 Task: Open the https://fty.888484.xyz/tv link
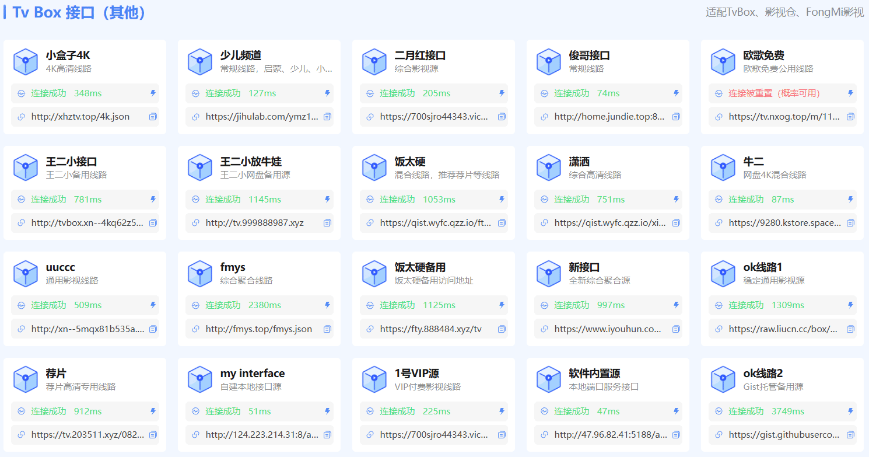tap(431, 329)
